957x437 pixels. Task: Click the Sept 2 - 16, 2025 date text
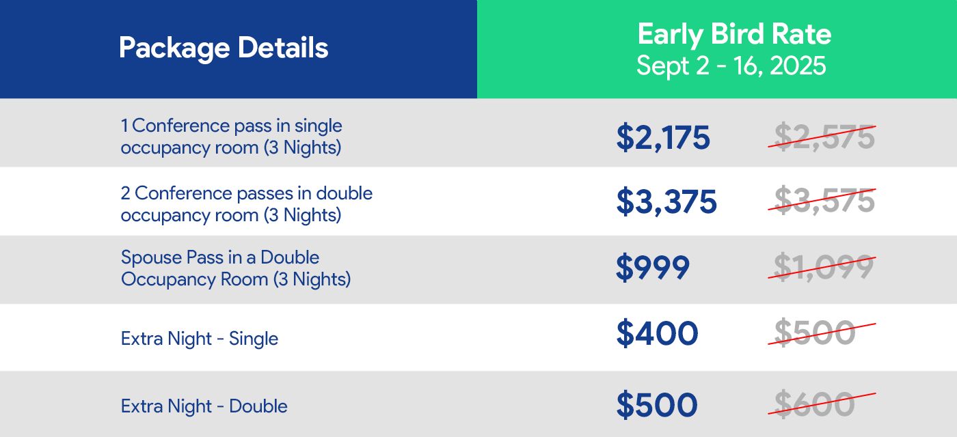click(x=731, y=66)
